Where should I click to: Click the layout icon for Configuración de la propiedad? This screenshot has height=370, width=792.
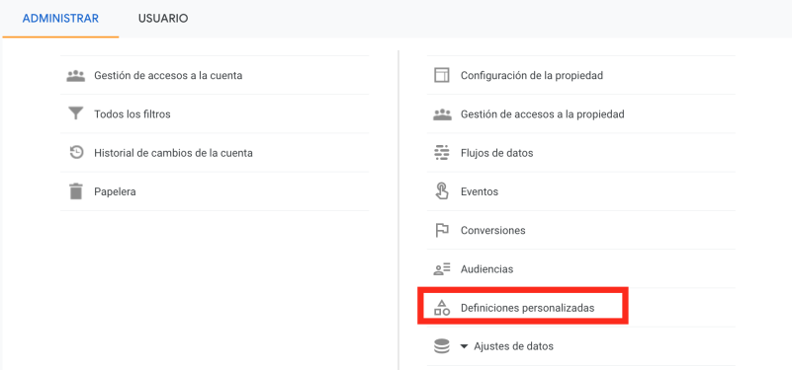pyautogui.click(x=442, y=76)
